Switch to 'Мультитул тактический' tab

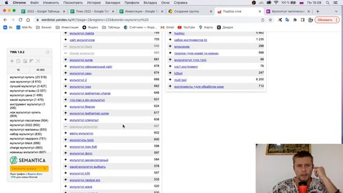pyautogui.click(x=288, y=11)
